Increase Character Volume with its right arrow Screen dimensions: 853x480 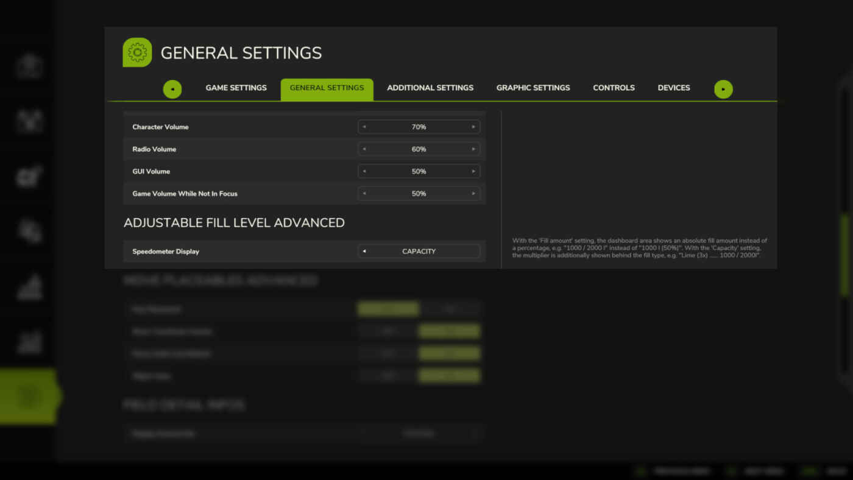pos(473,127)
